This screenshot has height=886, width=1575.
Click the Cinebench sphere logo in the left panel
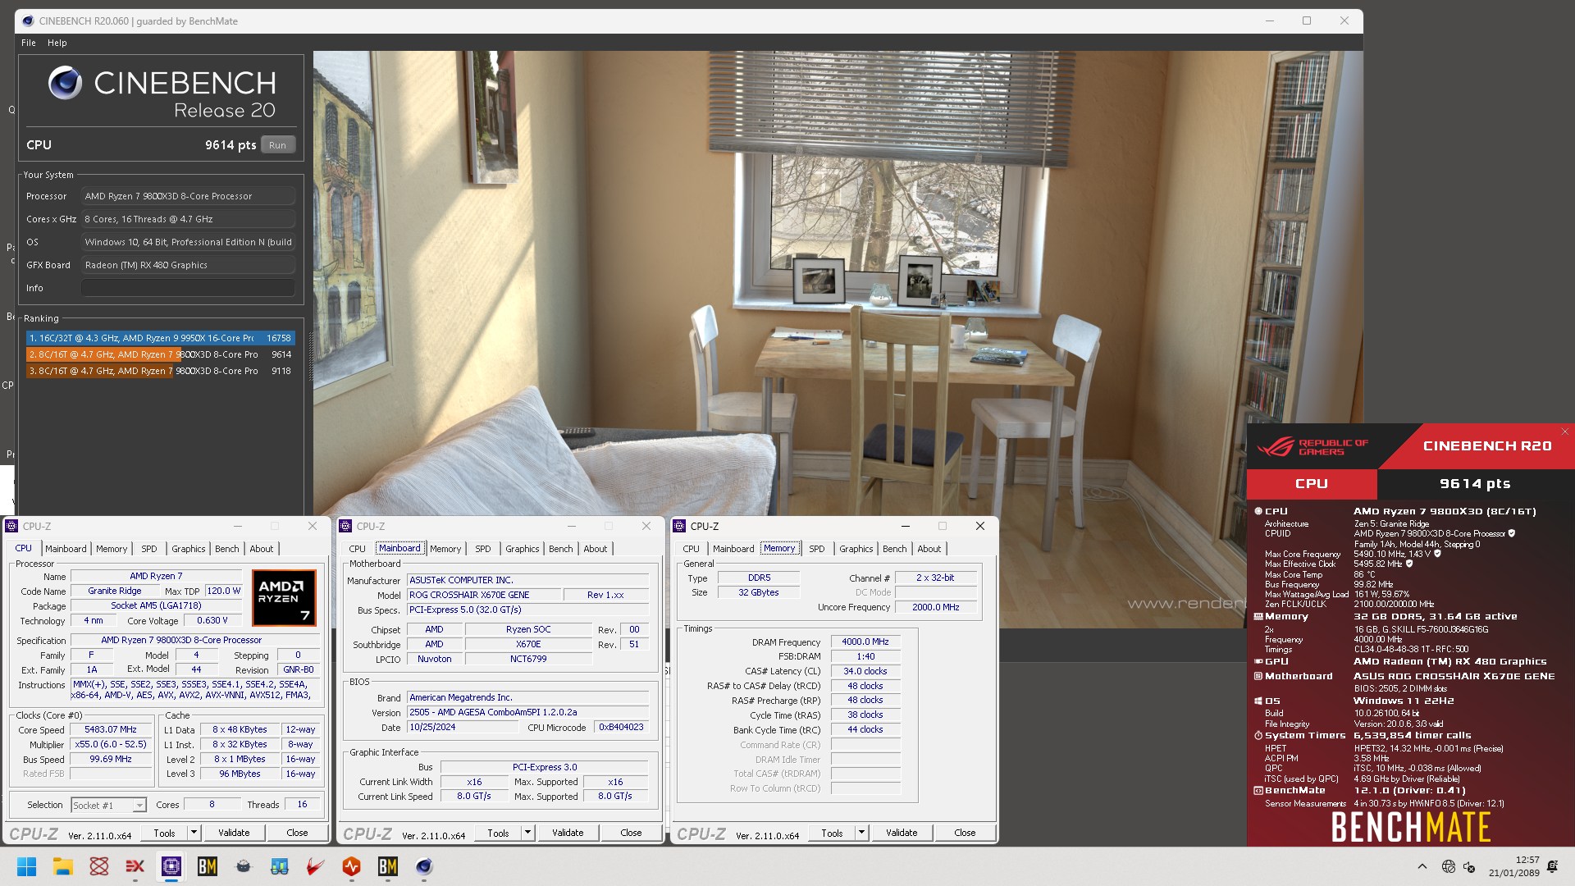[x=65, y=83]
